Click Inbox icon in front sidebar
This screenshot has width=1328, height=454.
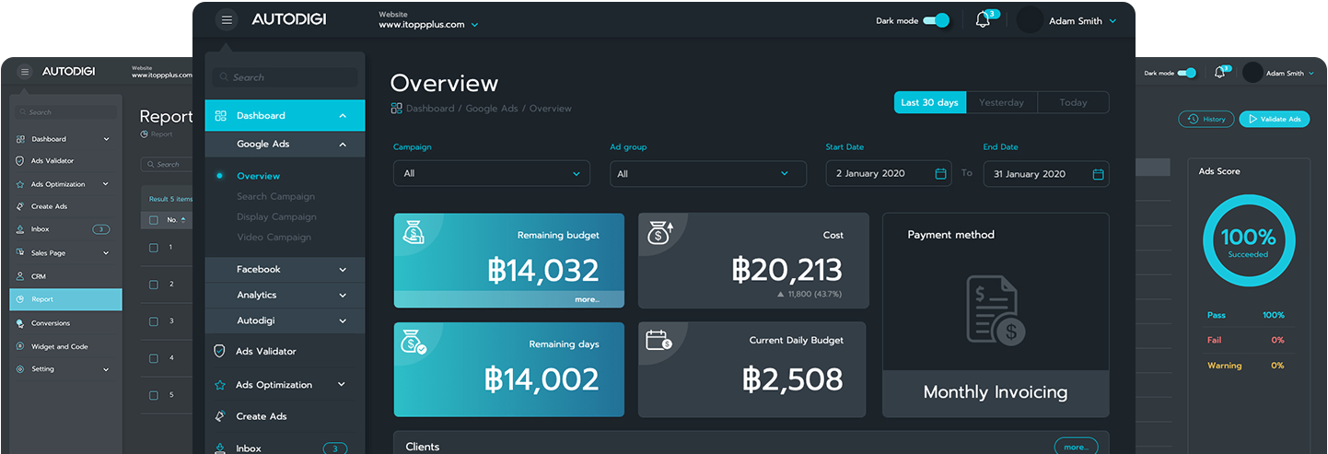pyautogui.click(x=219, y=448)
